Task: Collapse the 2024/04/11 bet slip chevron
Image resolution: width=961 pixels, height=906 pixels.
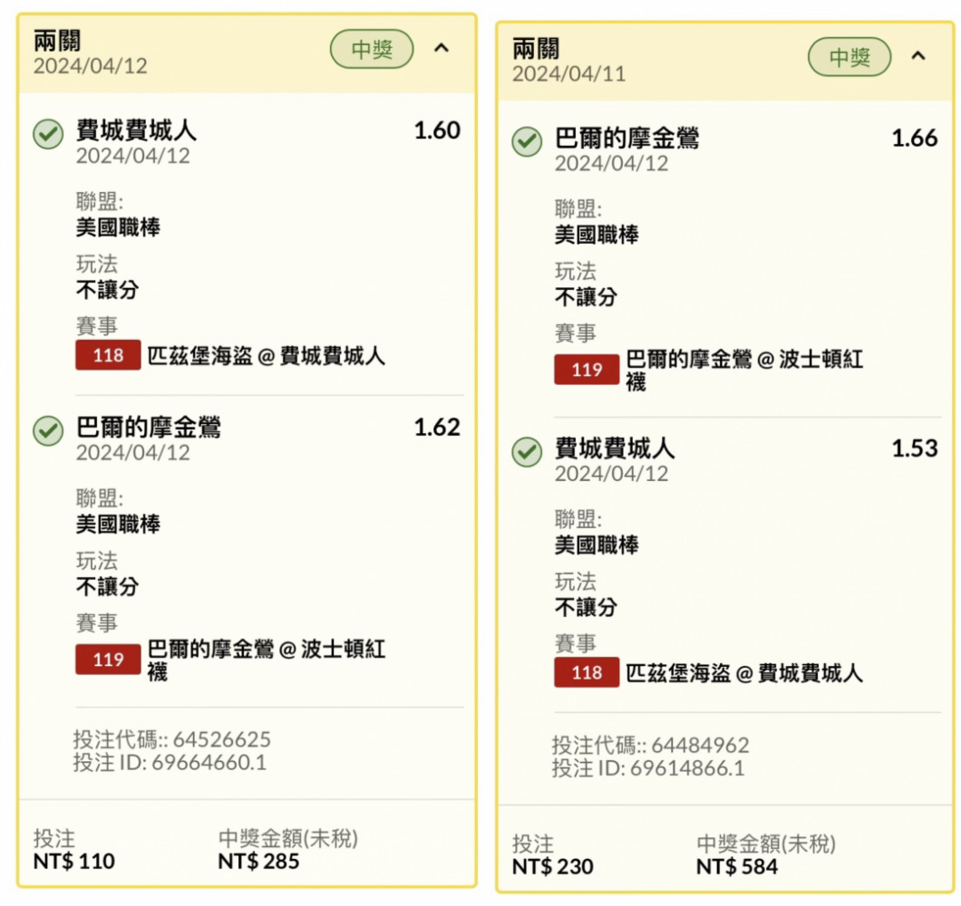Action: click(918, 56)
